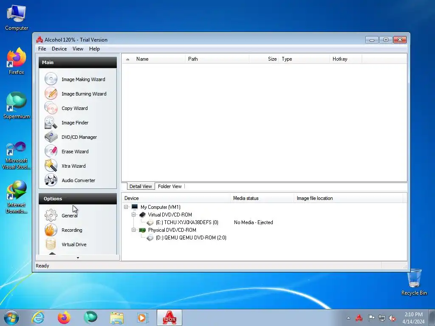This screenshot has width=435, height=326.
Task: Launch Erase Wizard icon
Action: pos(51,152)
